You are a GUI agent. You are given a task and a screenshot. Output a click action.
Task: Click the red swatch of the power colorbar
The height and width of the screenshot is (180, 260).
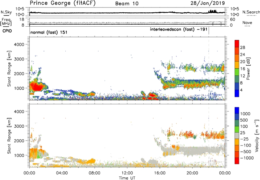237,44
